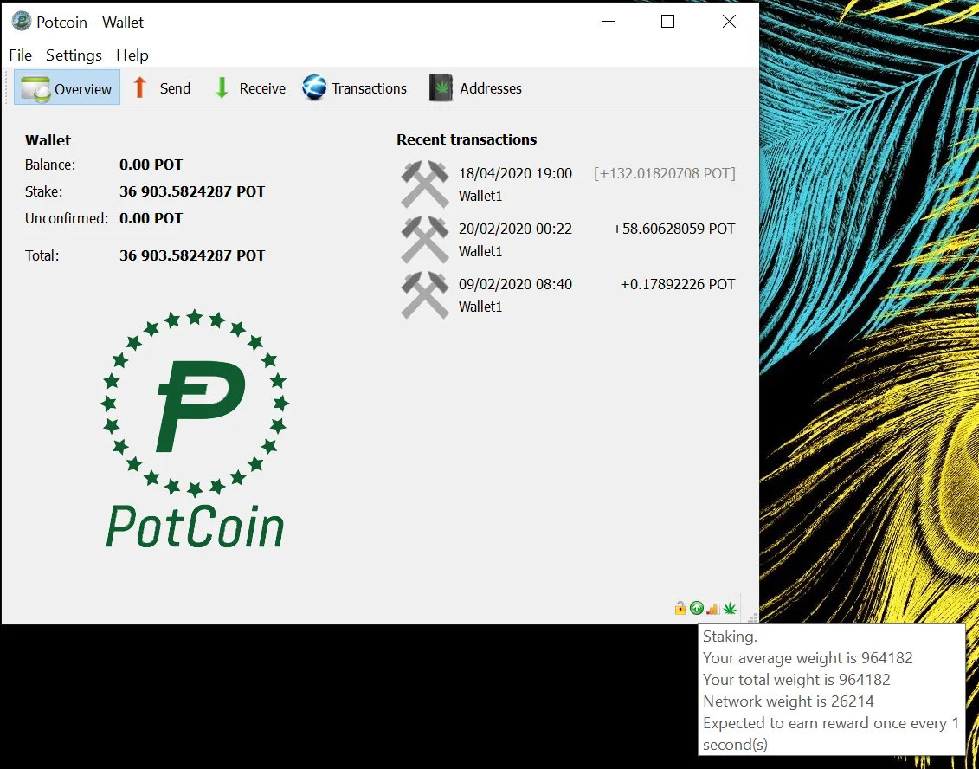Image resolution: width=979 pixels, height=769 pixels.
Task: Open the Send coins page
Action: pyautogui.click(x=161, y=88)
